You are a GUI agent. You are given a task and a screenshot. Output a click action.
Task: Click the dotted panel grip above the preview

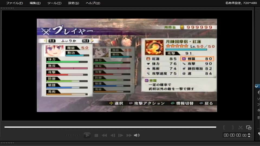[x=8, y=8]
